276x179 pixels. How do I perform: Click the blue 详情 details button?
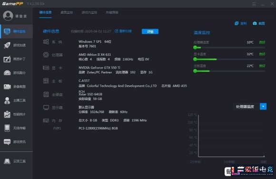[x=150, y=31]
